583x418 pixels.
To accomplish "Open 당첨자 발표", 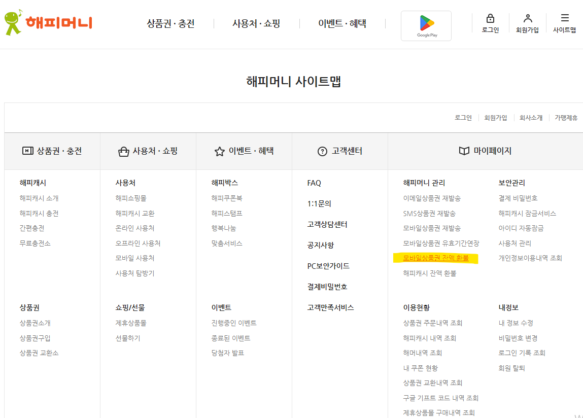I will 228,353.
